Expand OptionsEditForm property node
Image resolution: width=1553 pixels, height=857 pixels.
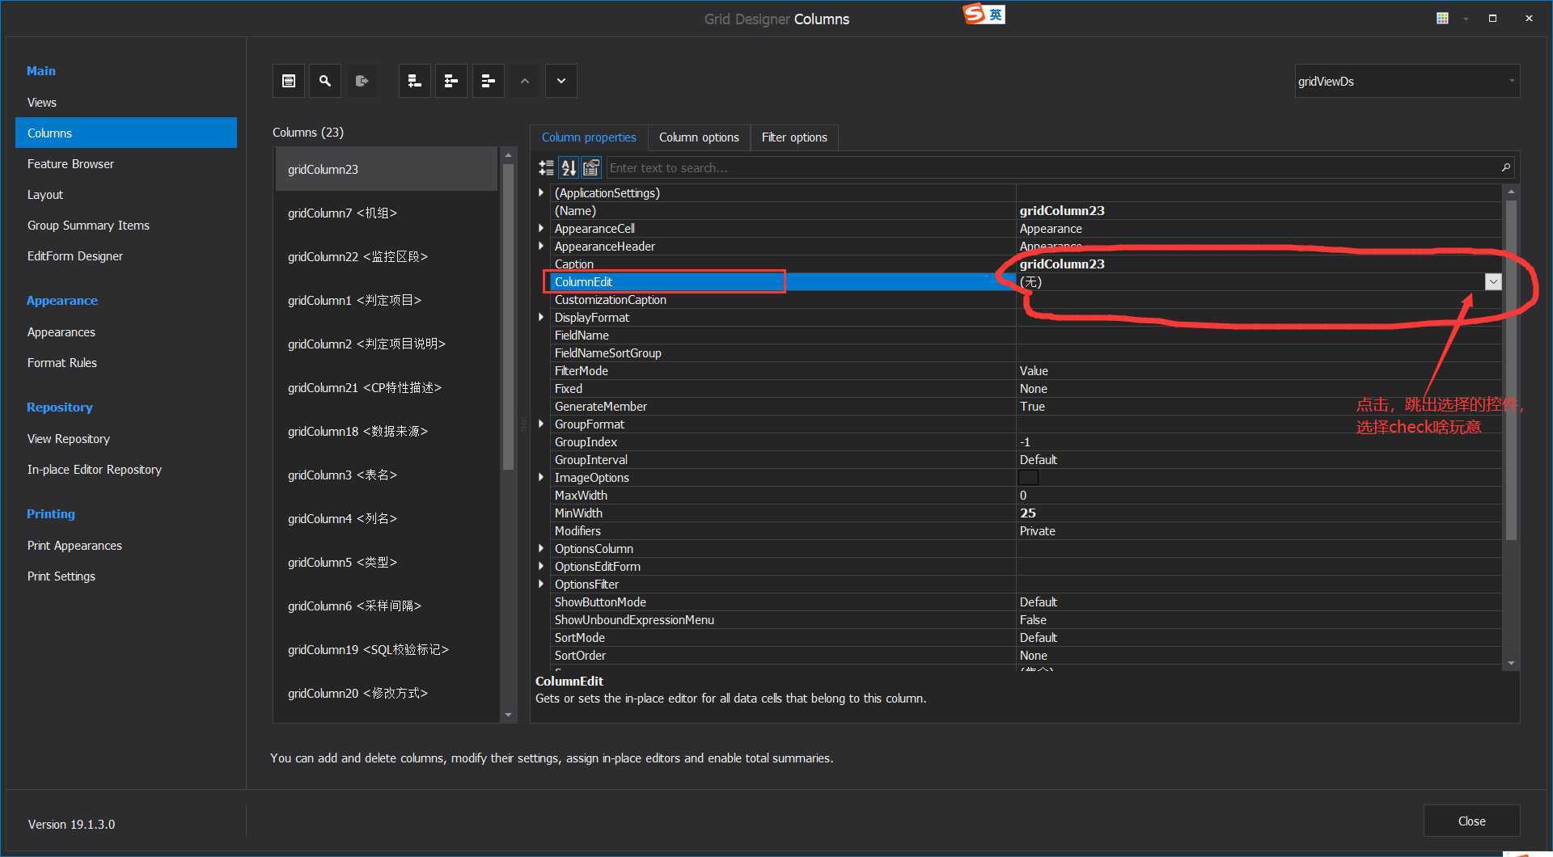click(x=541, y=566)
